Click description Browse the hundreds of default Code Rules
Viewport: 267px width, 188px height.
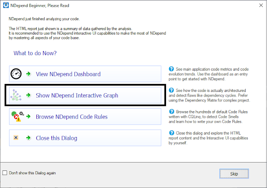[208, 117]
